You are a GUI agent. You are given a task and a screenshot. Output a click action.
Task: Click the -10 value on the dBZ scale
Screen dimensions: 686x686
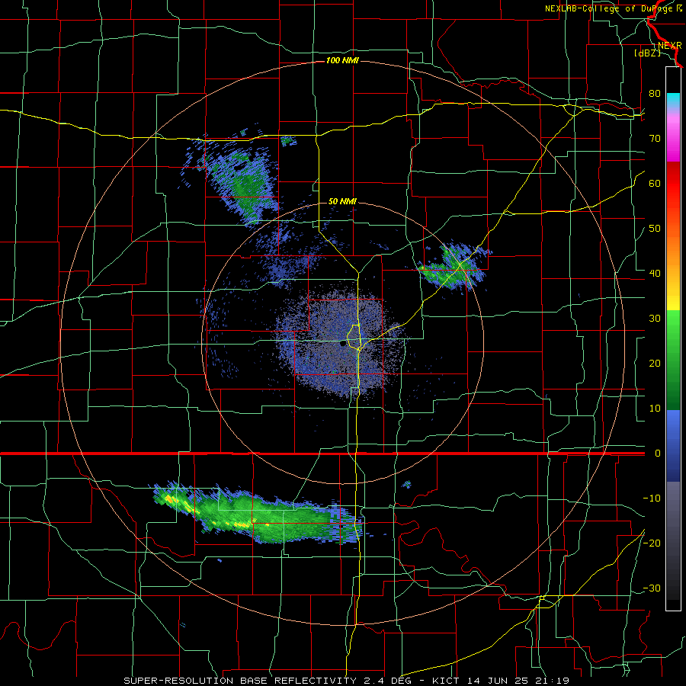pos(652,498)
